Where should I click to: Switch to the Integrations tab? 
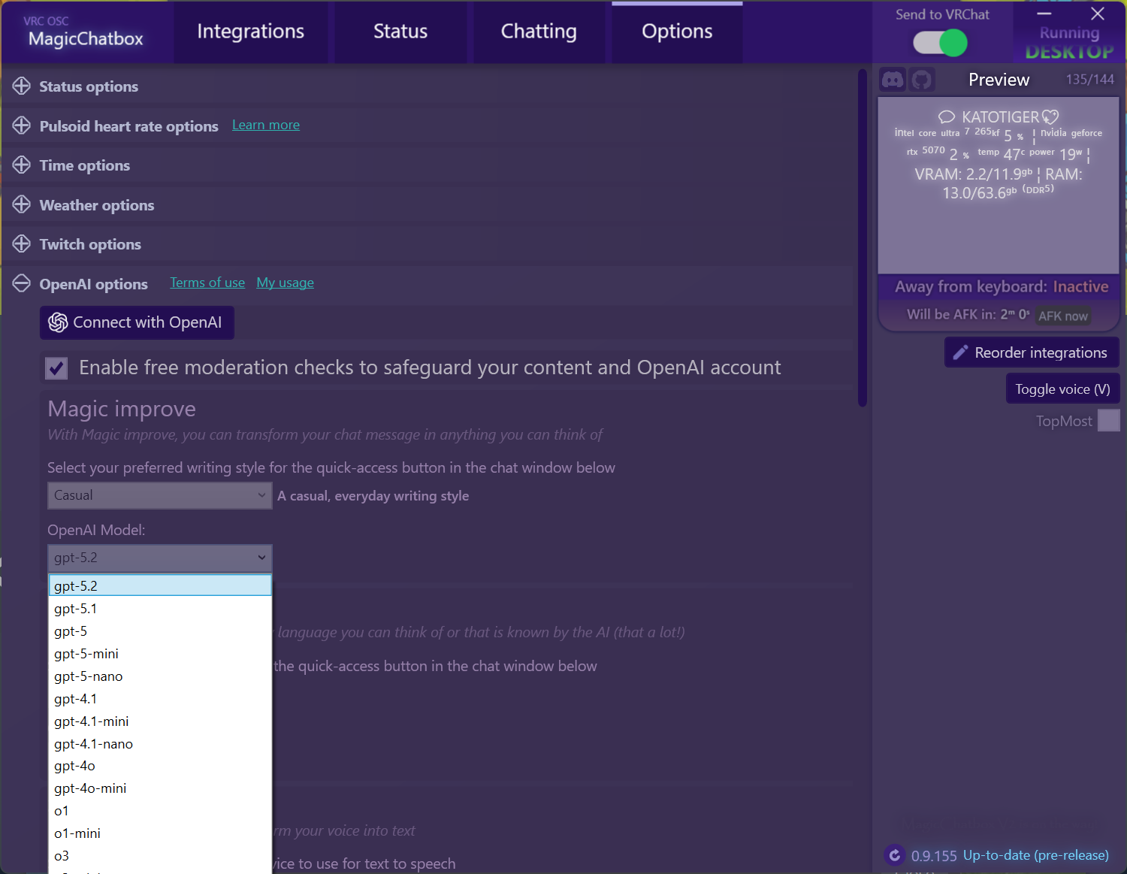coord(251,32)
